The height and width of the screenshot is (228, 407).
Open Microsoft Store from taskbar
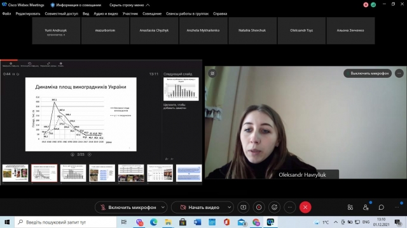183,222
